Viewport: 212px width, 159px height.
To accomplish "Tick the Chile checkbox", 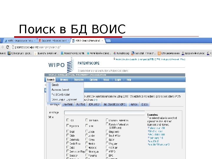I will tap(68, 135).
